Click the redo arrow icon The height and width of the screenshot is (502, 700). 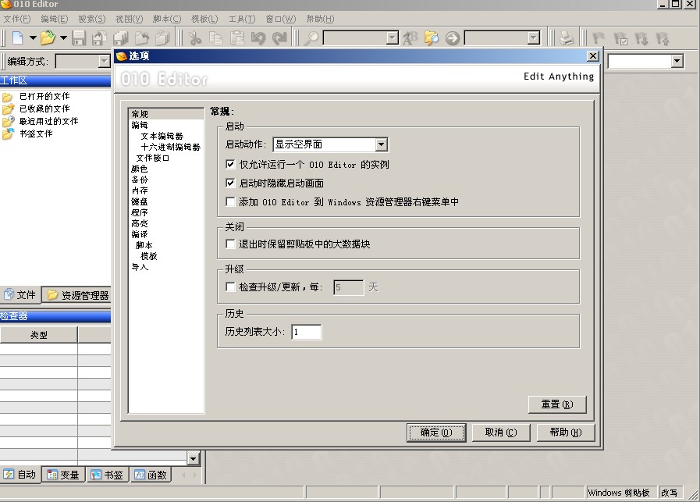279,38
